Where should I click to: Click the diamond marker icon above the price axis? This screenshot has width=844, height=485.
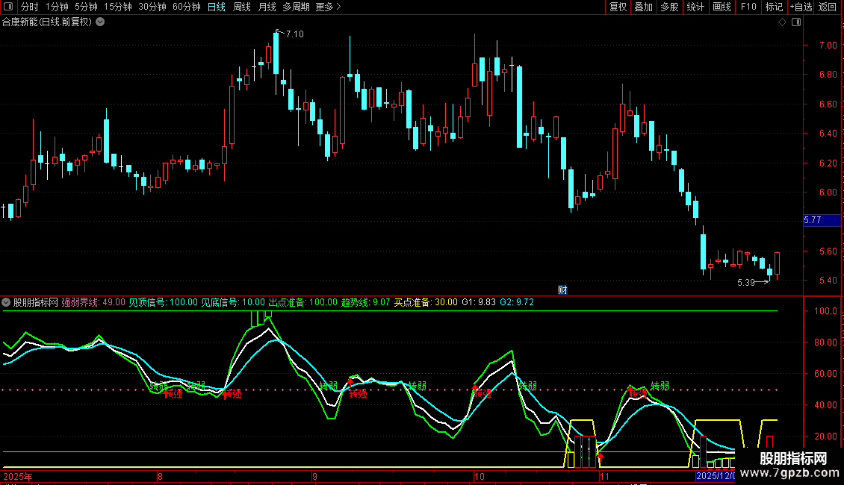(783, 22)
